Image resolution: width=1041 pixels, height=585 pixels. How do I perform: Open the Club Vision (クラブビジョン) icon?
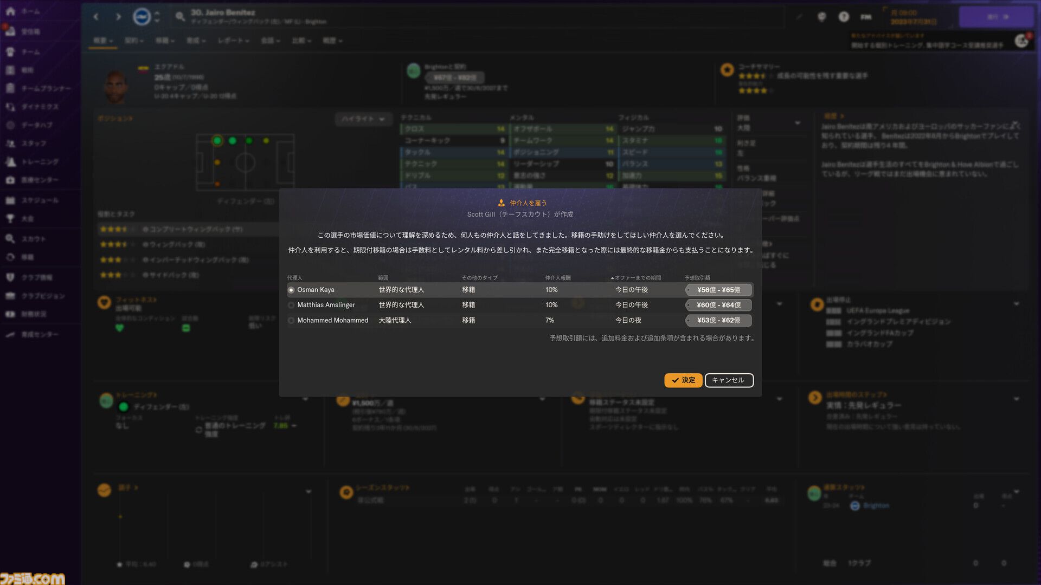coord(10,296)
